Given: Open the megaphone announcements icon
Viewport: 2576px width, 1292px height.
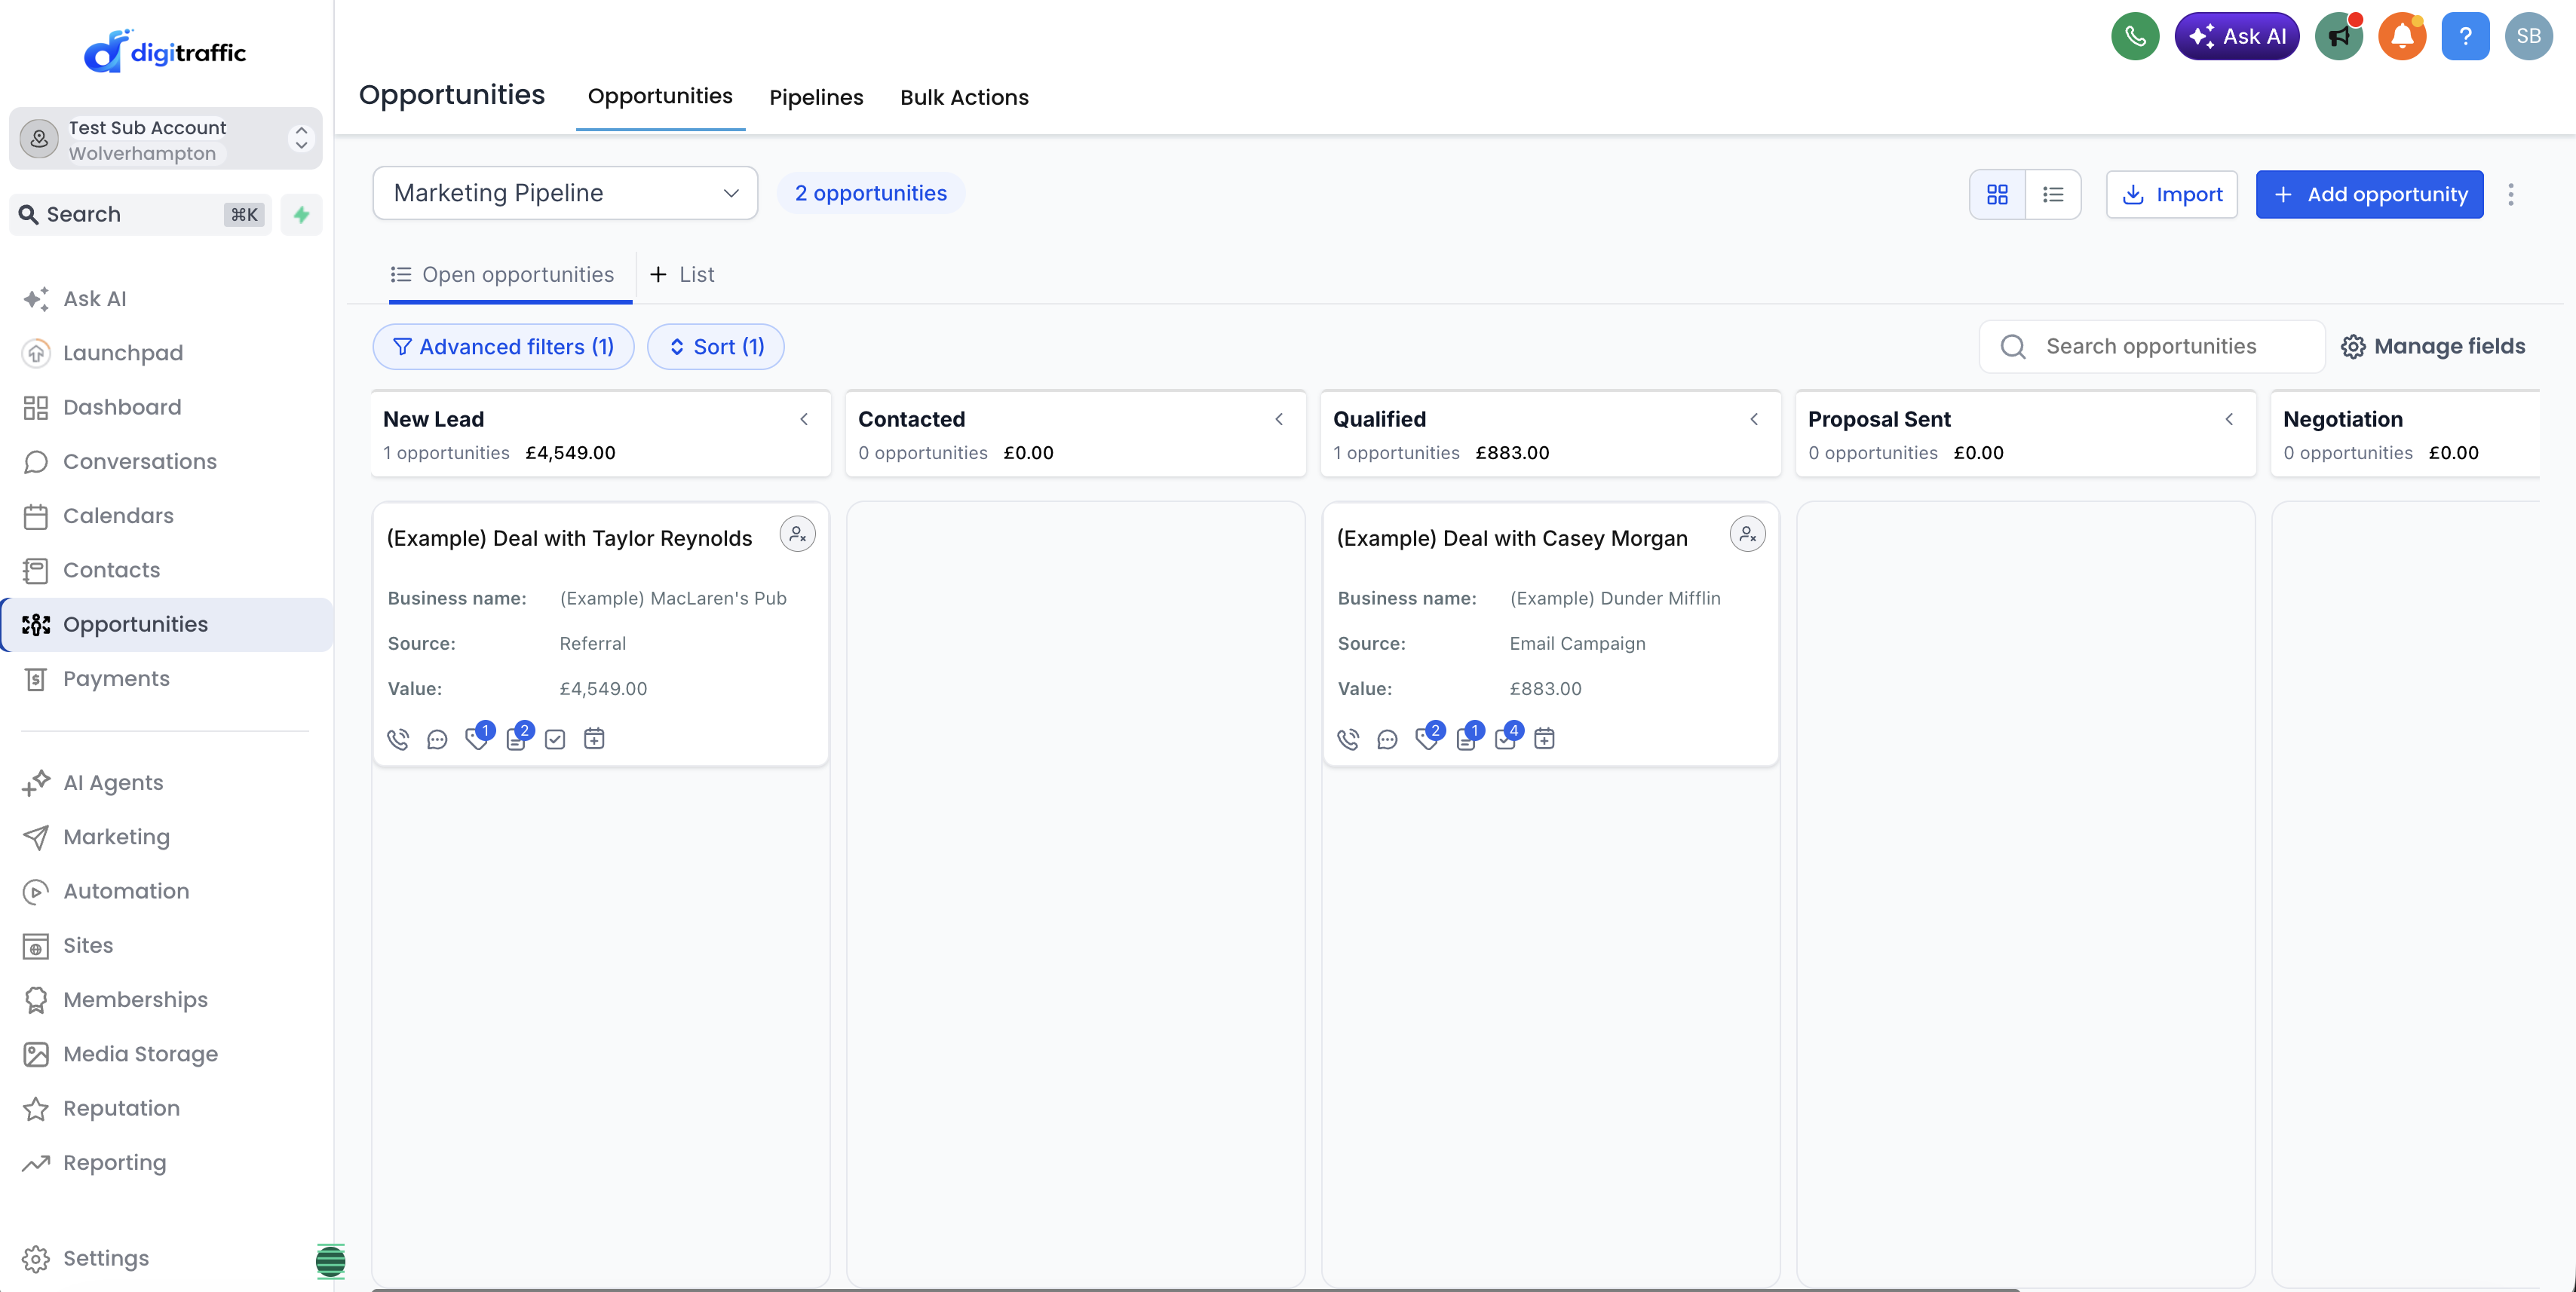Looking at the screenshot, I should [2339, 37].
